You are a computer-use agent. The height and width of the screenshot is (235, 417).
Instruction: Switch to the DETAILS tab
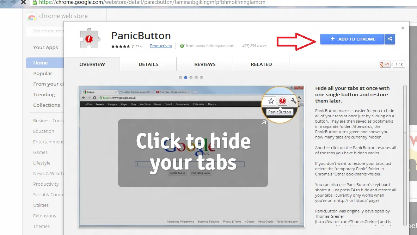148,64
